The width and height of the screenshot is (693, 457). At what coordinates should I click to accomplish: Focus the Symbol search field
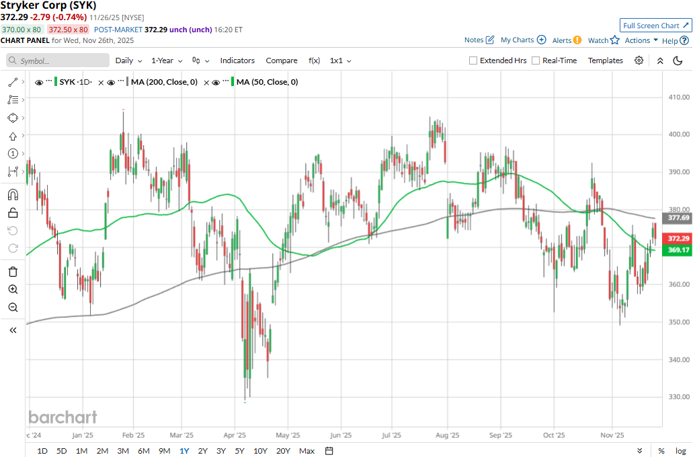click(x=57, y=60)
